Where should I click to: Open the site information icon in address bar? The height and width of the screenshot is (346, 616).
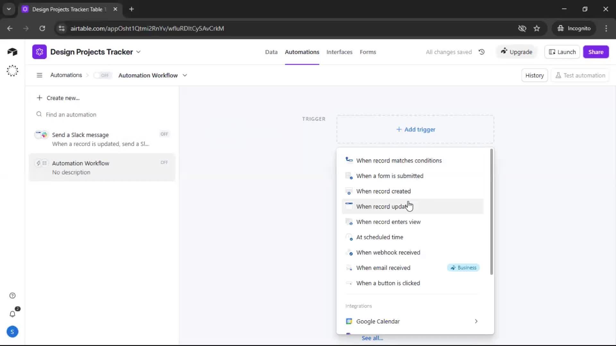pos(61,28)
